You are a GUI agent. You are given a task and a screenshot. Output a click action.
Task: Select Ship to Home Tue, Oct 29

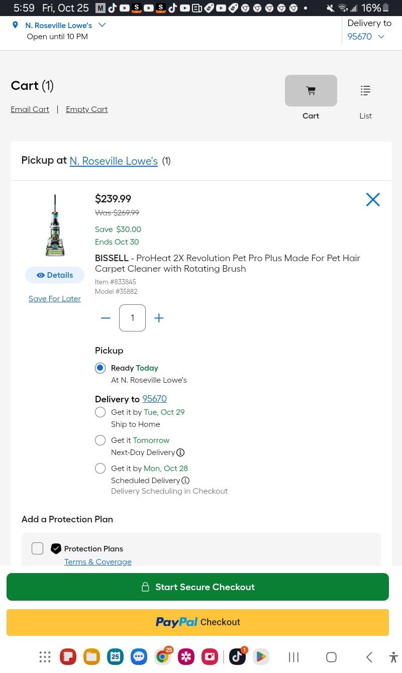pyautogui.click(x=100, y=412)
